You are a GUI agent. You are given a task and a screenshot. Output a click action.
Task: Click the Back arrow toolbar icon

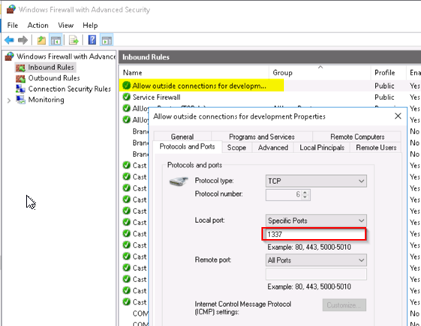pyautogui.click(x=10, y=40)
